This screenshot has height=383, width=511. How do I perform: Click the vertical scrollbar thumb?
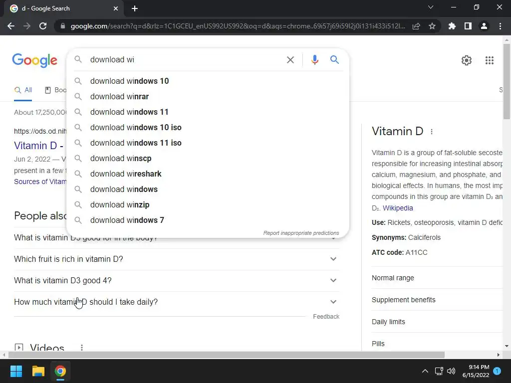[x=507, y=81]
